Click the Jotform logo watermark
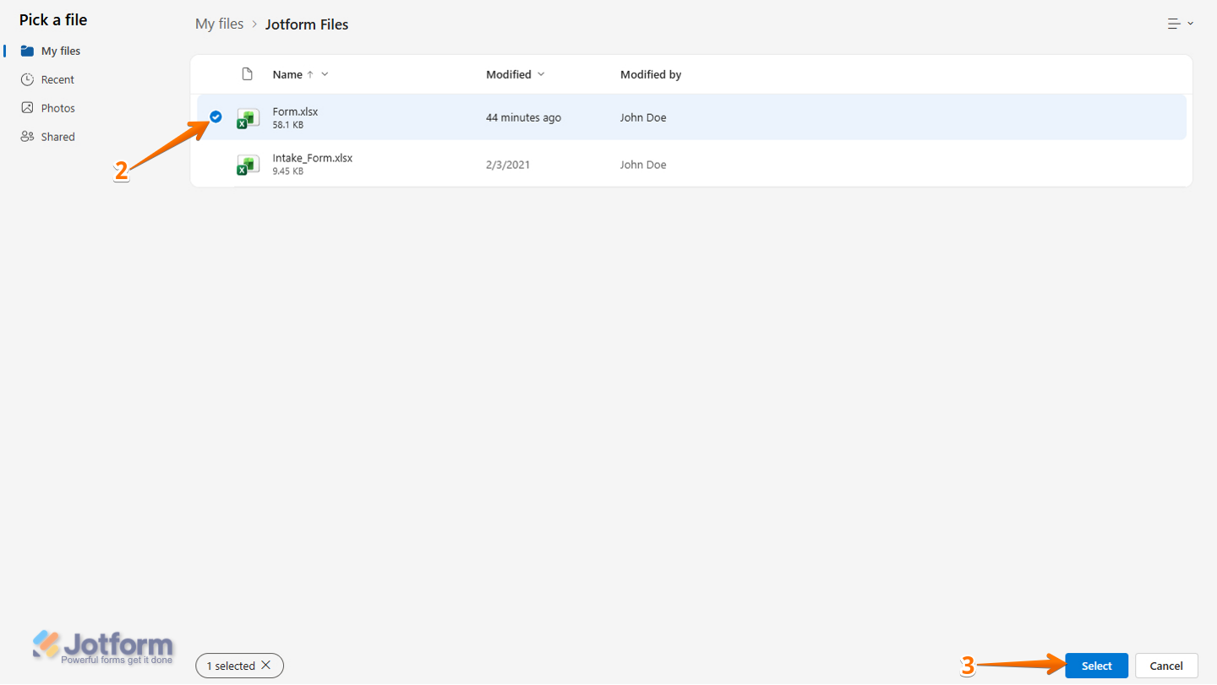 click(103, 647)
